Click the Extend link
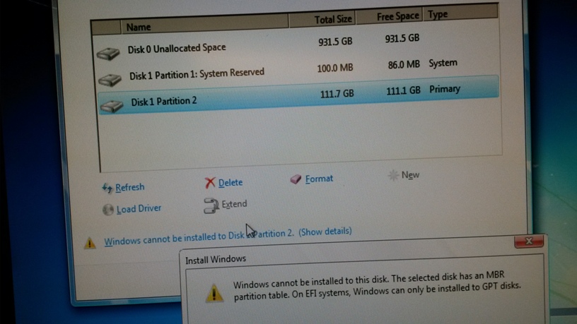This screenshot has width=577, height=324. tap(234, 204)
